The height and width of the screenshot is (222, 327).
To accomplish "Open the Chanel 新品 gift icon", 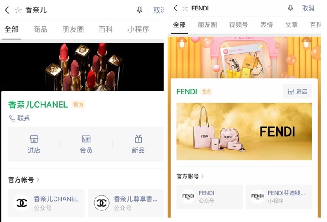I will tap(138, 144).
